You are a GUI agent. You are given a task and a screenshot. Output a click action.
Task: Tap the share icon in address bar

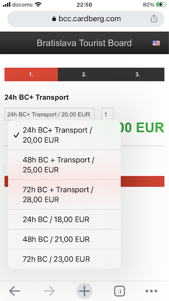tap(154, 19)
